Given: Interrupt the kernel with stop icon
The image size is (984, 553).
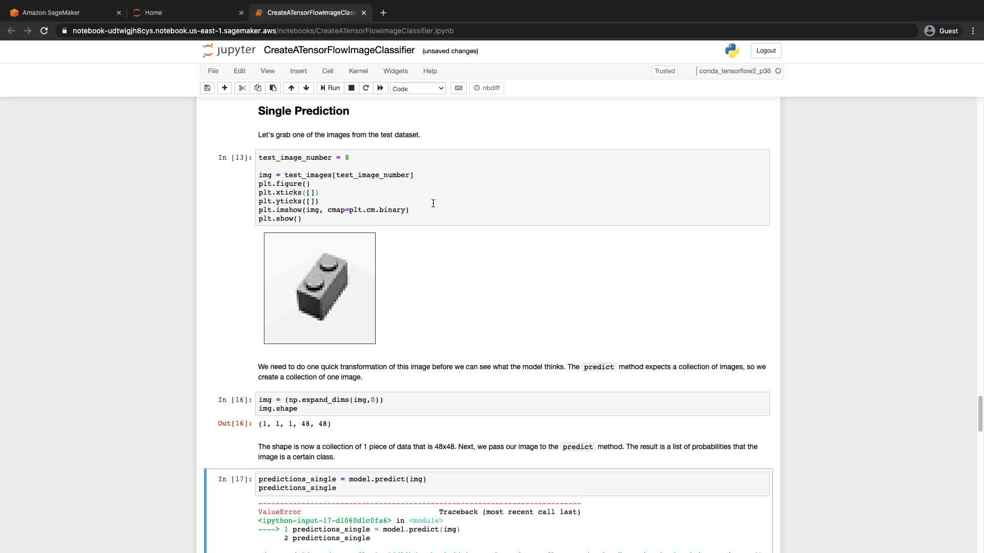Looking at the screenshot, I should tap(352, 88).
